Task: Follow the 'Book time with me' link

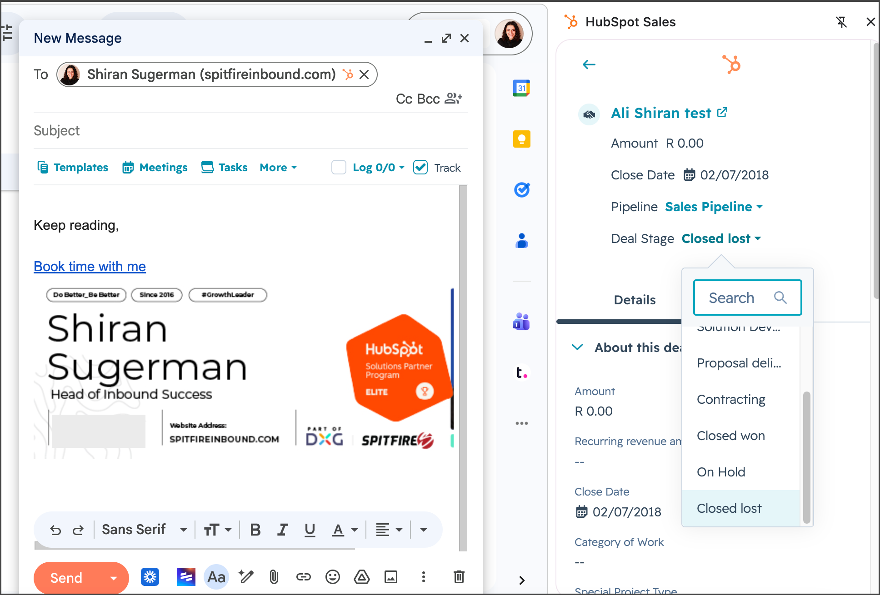Action: tap(90, 266)
